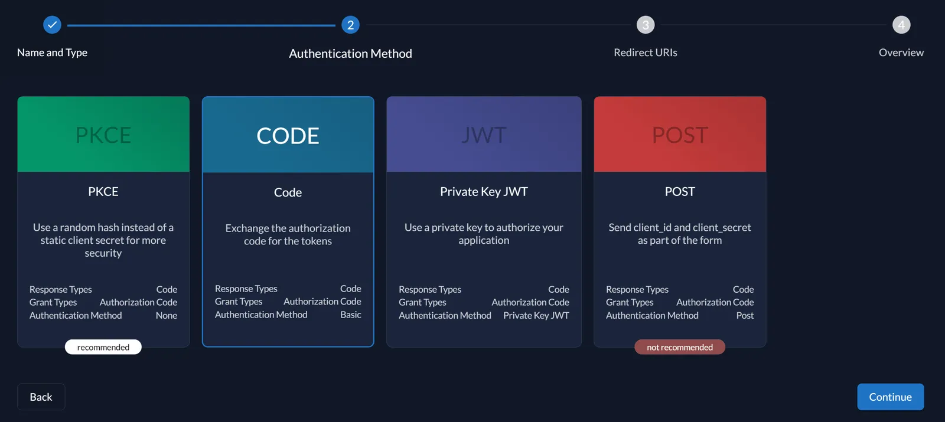This screenshot has width=945, height=422.
Task: Jump to the Overview step label
Action: click(901, 53)
